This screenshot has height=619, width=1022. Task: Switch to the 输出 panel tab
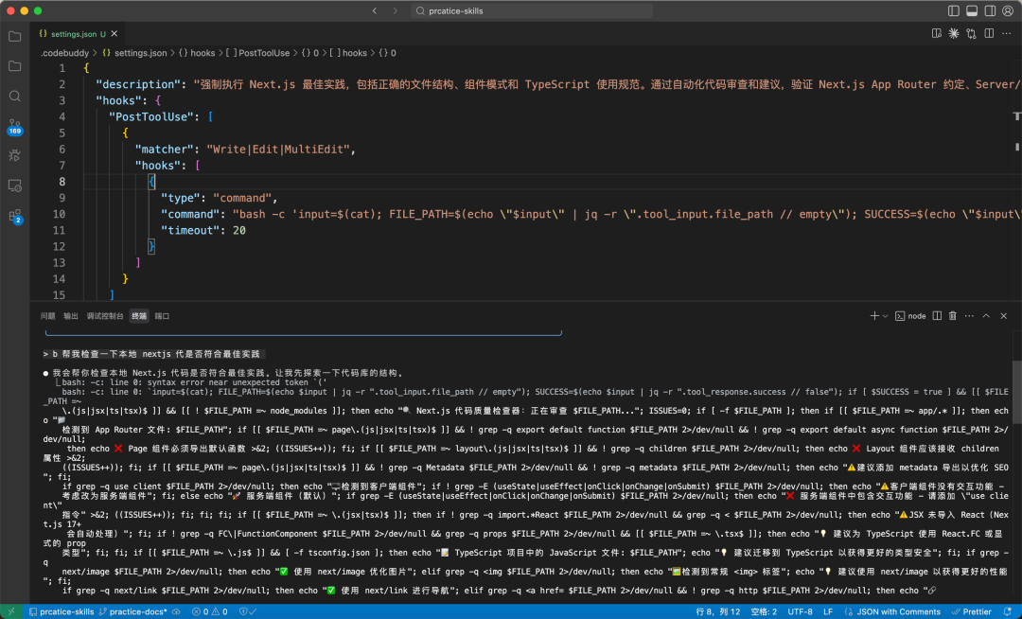coord(70,316)
